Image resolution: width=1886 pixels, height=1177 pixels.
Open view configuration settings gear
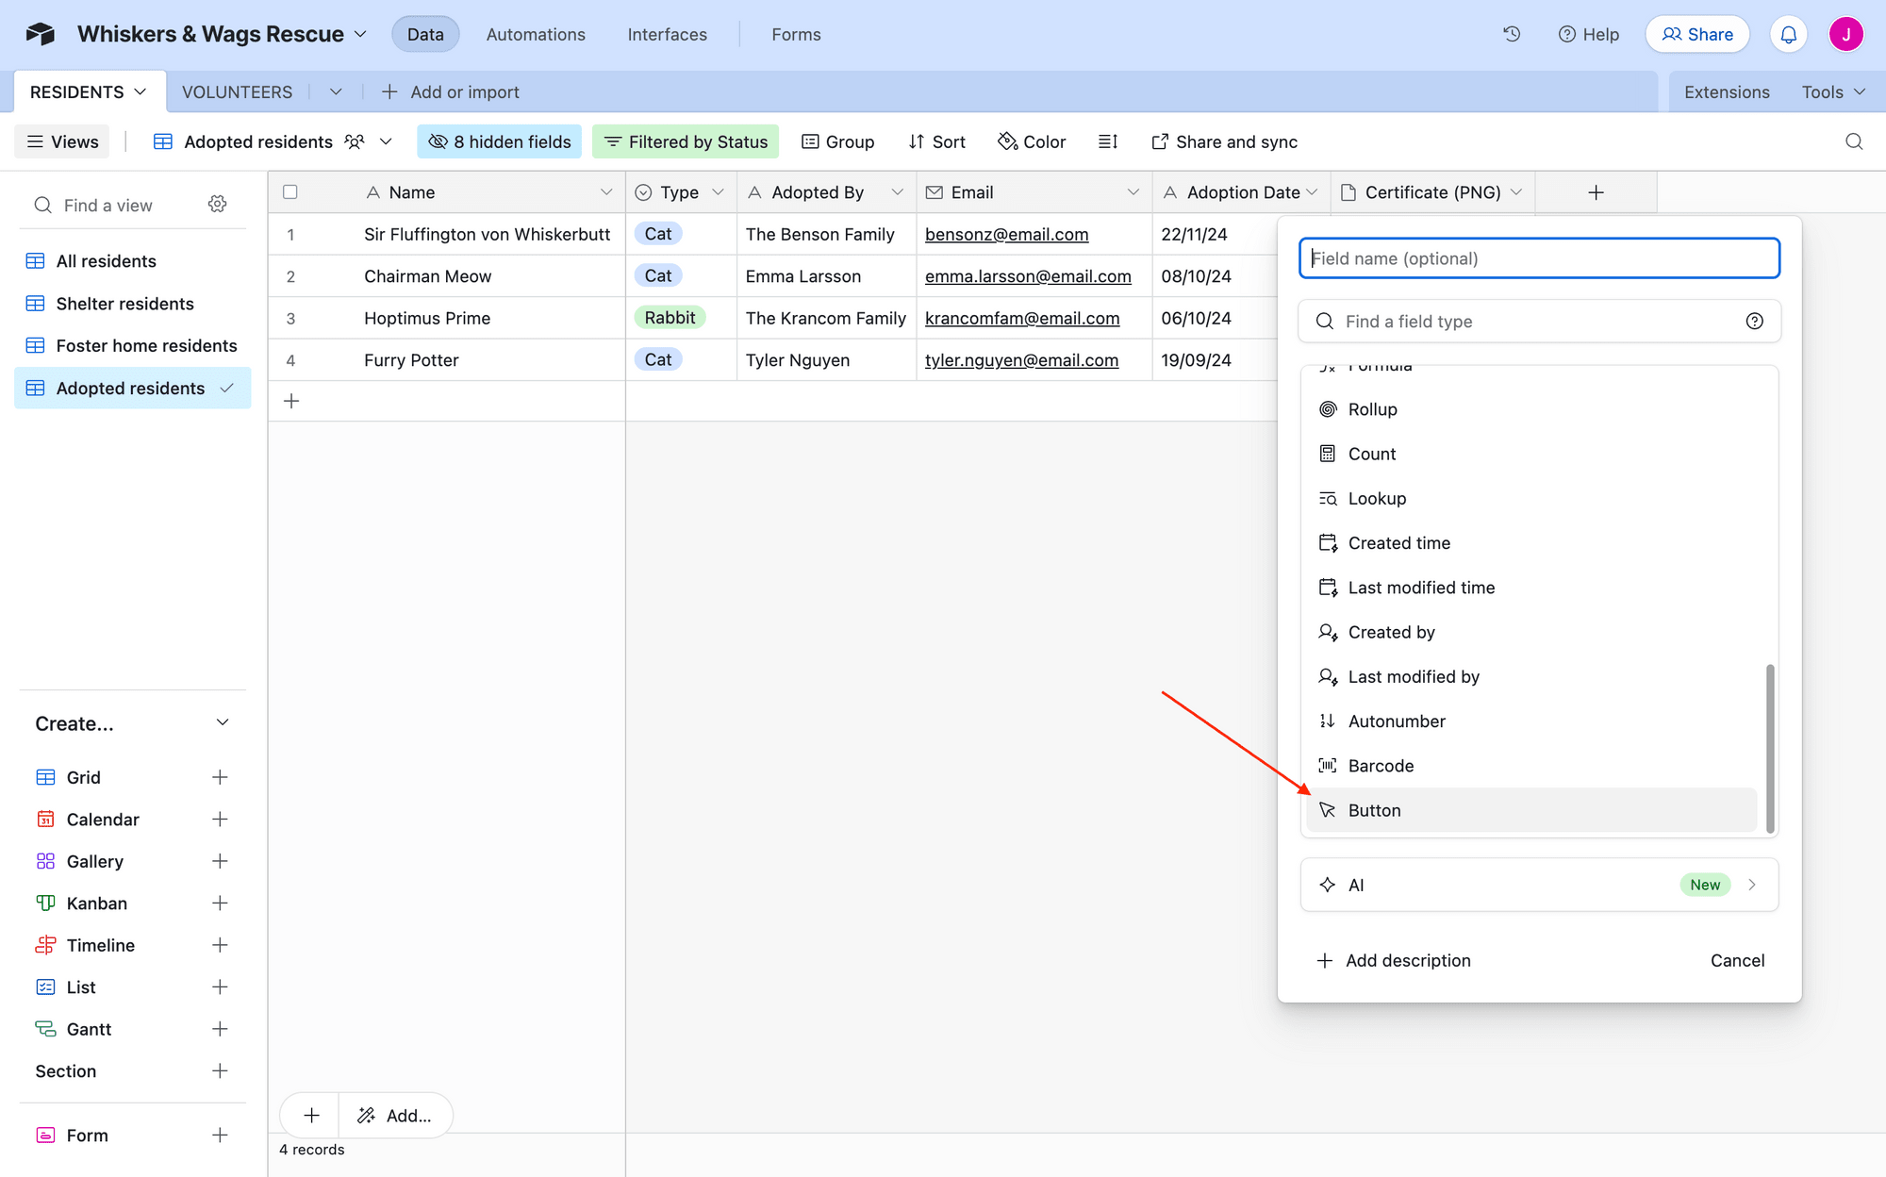point(217,204)
